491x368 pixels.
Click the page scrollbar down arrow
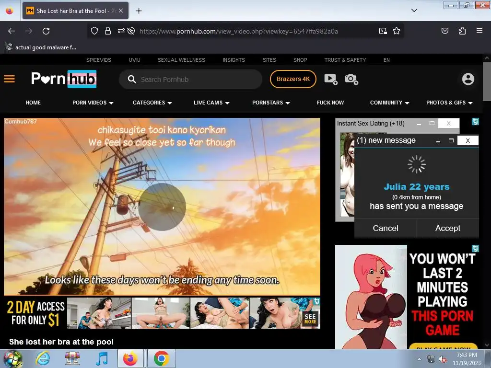point(487,345)
